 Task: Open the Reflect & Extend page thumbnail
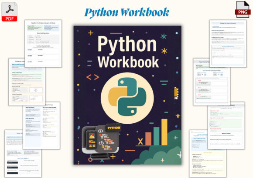226,125
